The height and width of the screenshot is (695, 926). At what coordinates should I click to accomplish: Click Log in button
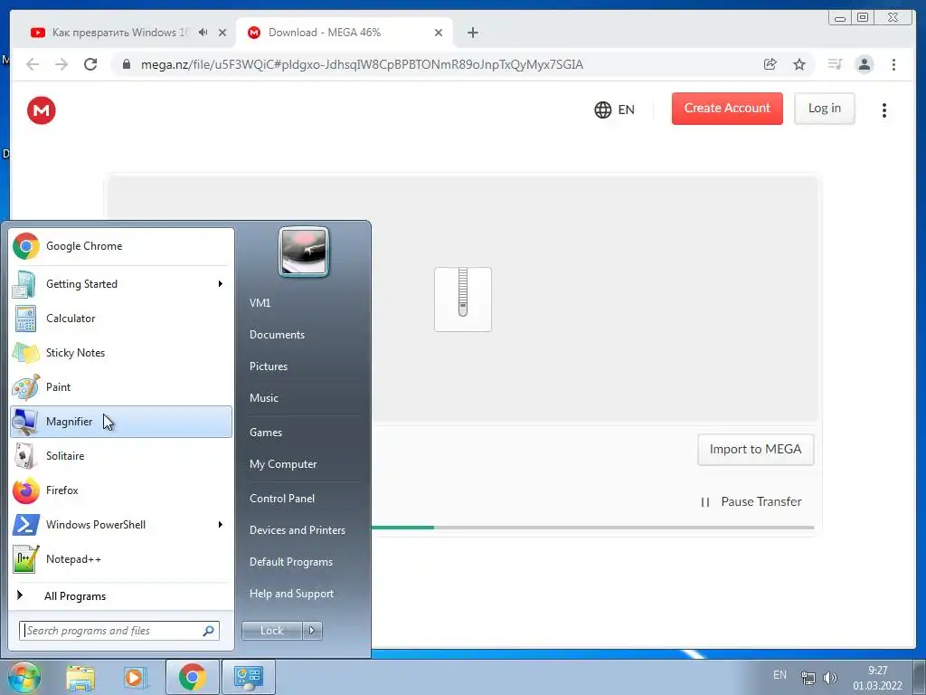[x=825, y=109]
